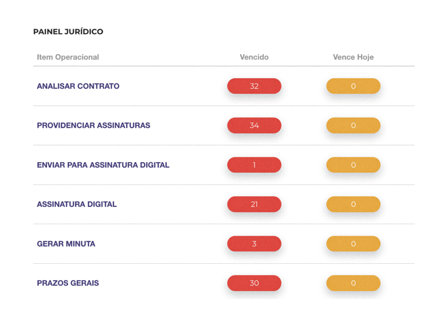Image resolution: width=439 pixels, height=325 pixels.
Task: Open the PRAZOS GERAIS item
Action: pyautogui.click(x=68, y=283)
